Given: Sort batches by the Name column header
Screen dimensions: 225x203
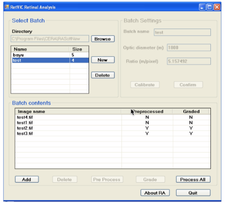Looking at the screenshot, I should [x=40, y=49].
